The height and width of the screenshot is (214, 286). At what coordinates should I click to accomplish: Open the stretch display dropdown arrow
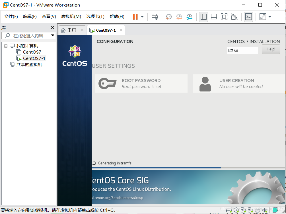pos(270,17)
